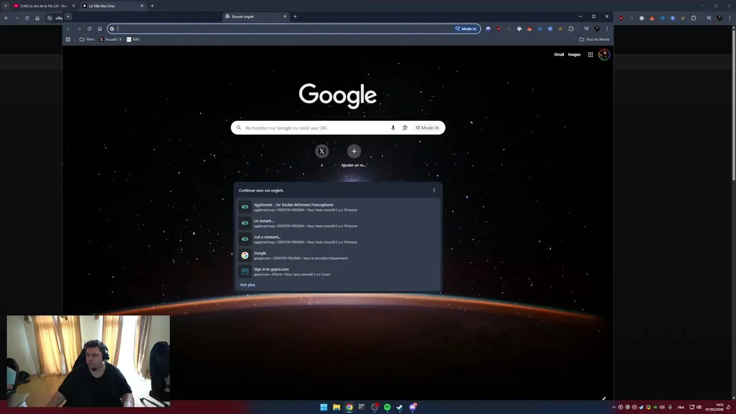736x414 pixels.
Task: Click Ajouter un raccourci plus tile
Action: click(354, 151)
